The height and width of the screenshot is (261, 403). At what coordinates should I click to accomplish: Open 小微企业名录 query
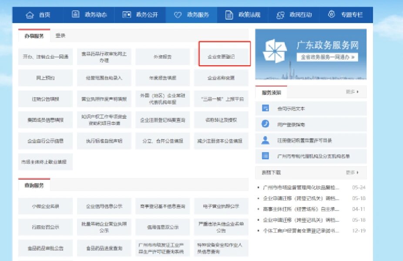[46, 206]
